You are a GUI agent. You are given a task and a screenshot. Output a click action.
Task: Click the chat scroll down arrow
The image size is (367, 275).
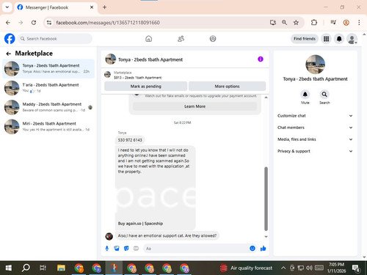[x=266, y=237]
